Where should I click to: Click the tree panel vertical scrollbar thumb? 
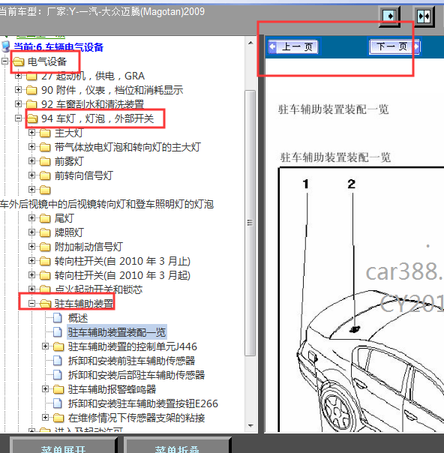(x=250, y=223)
